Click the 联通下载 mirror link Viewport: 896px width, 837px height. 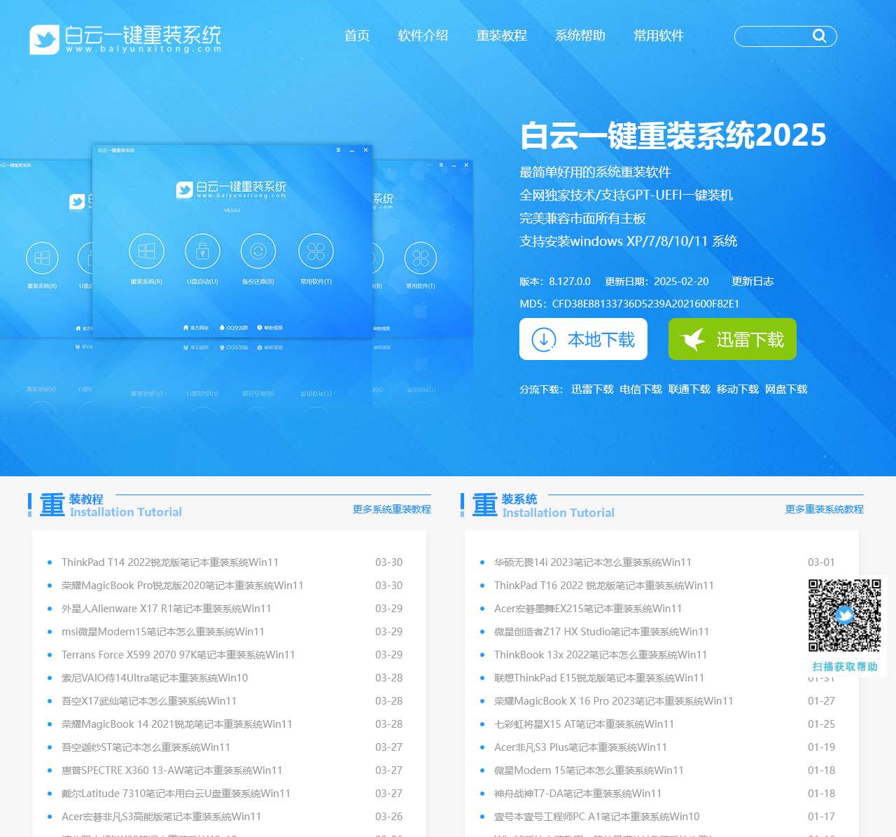coord(689,389)
